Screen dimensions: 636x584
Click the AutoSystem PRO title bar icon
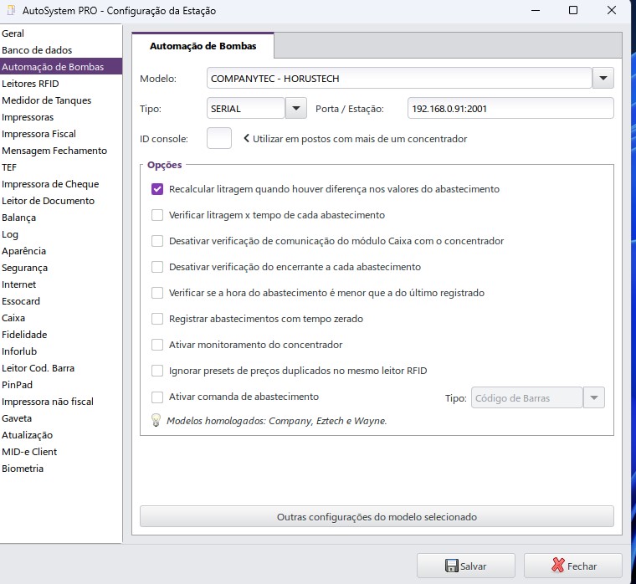[11, 11]
